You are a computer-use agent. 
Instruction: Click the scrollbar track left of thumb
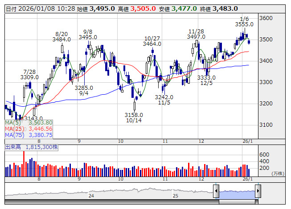pyautogui.click(x=112, y=202)
